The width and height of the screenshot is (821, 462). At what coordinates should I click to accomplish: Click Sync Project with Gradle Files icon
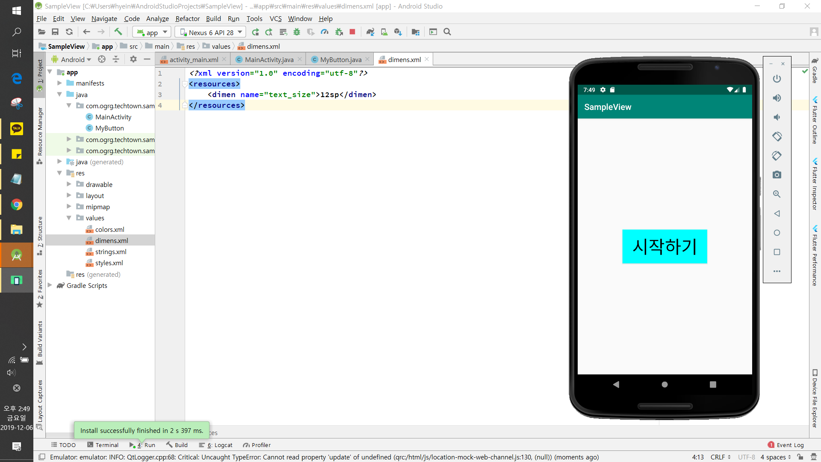click(x=370, y=32)
